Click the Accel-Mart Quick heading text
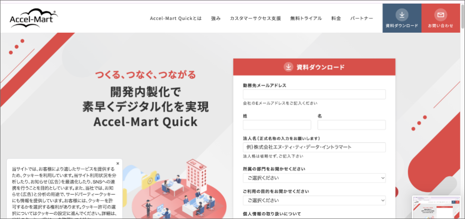Image resolution: width=465 pixels, height=219 pixels. coord(145,122)
